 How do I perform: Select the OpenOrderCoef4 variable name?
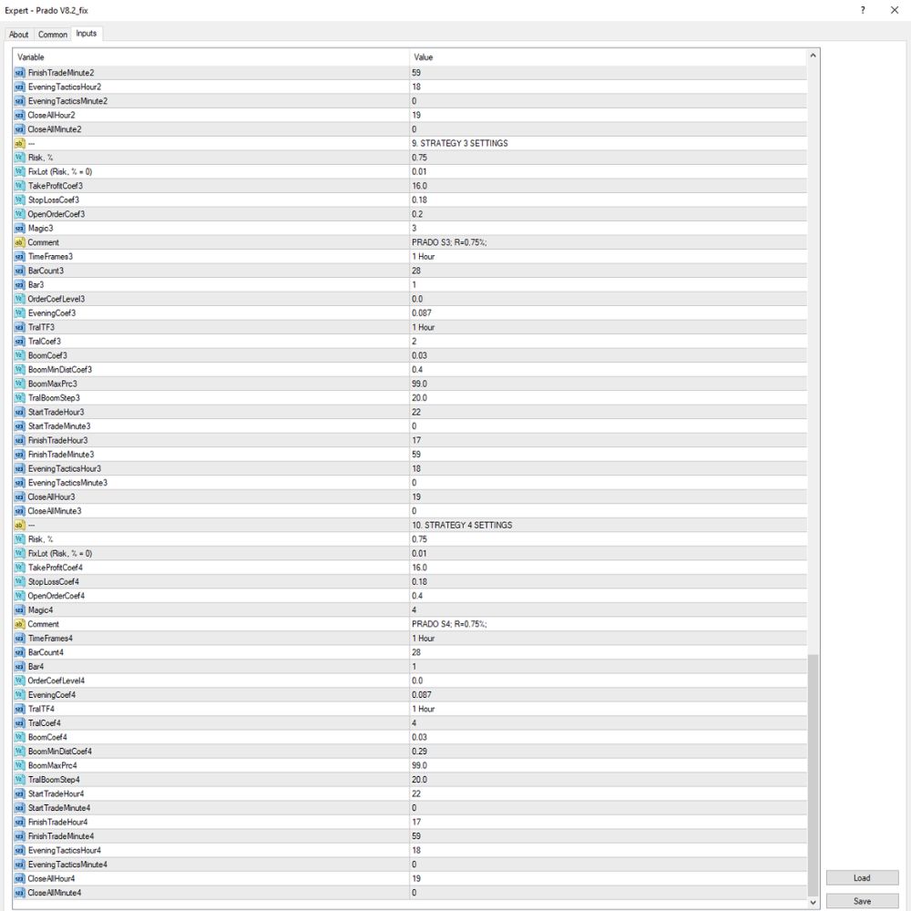coord(56,596)
